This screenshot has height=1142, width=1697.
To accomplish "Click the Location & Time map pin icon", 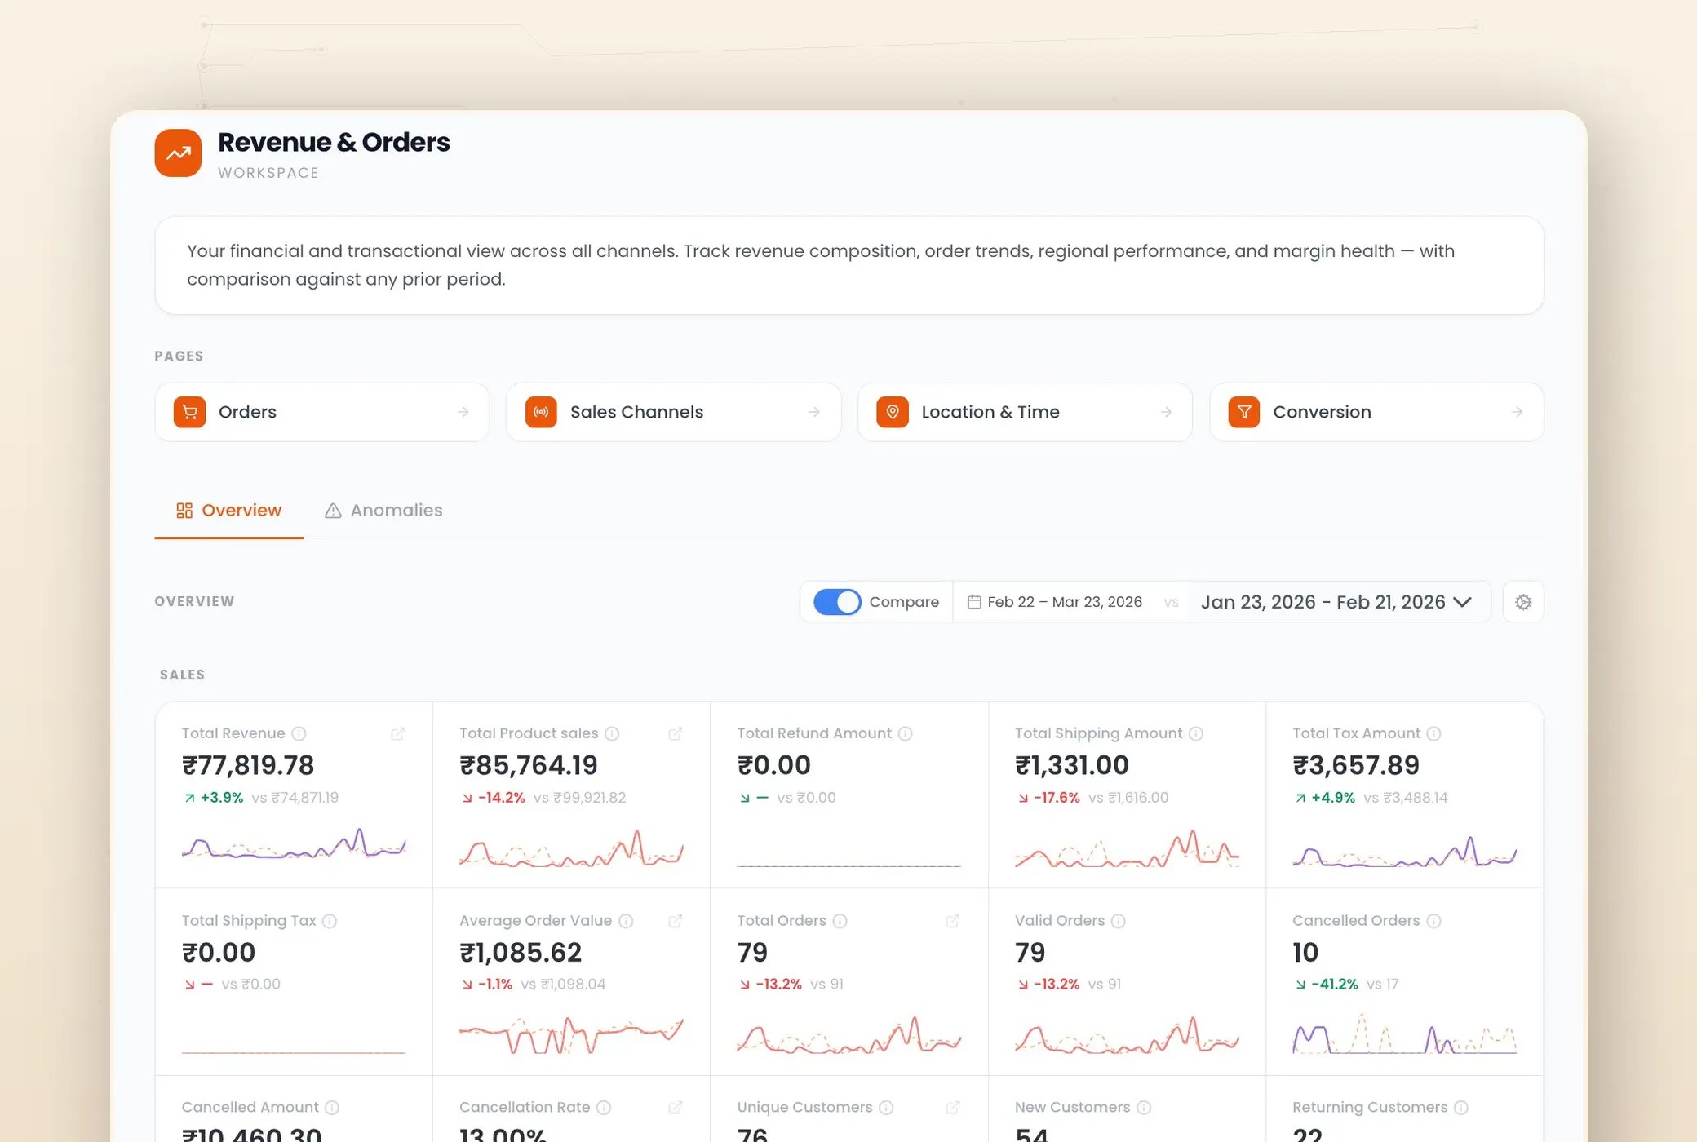I will (x=893, y=412).
